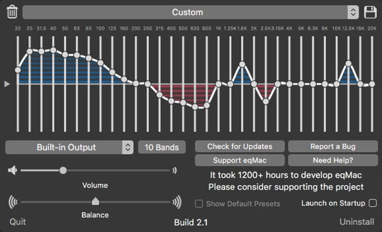Open the Support eqMac button
This screenshot has width=382, height=232.
[240, 160]
